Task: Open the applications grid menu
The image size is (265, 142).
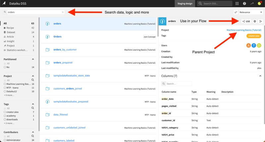Action: (237, 4)
